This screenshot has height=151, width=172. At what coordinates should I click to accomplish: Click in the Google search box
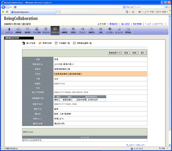149,7
